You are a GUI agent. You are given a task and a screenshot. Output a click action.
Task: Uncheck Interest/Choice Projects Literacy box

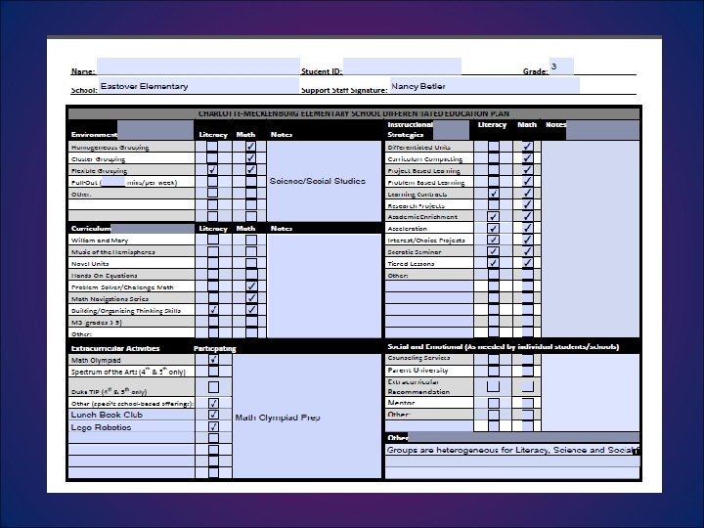pyautogui.click(x=494, y=240)
